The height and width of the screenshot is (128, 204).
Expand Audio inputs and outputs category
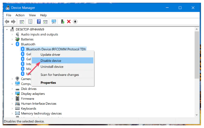tap(12, 34)
